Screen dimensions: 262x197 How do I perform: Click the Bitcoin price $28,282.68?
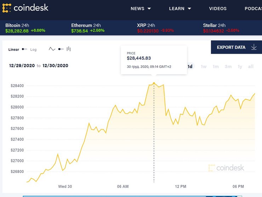coord(17,31)
